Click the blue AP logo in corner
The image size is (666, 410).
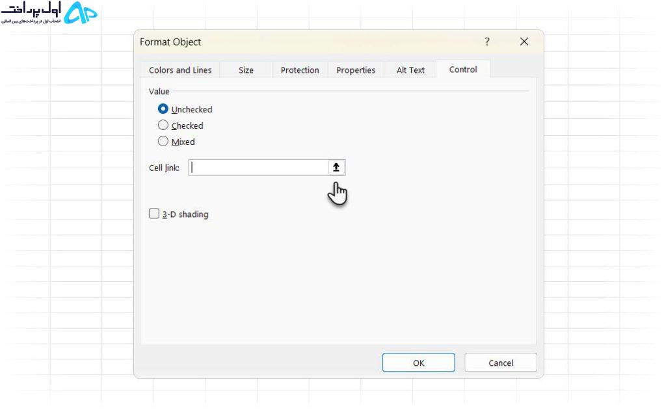click(80, 12)
